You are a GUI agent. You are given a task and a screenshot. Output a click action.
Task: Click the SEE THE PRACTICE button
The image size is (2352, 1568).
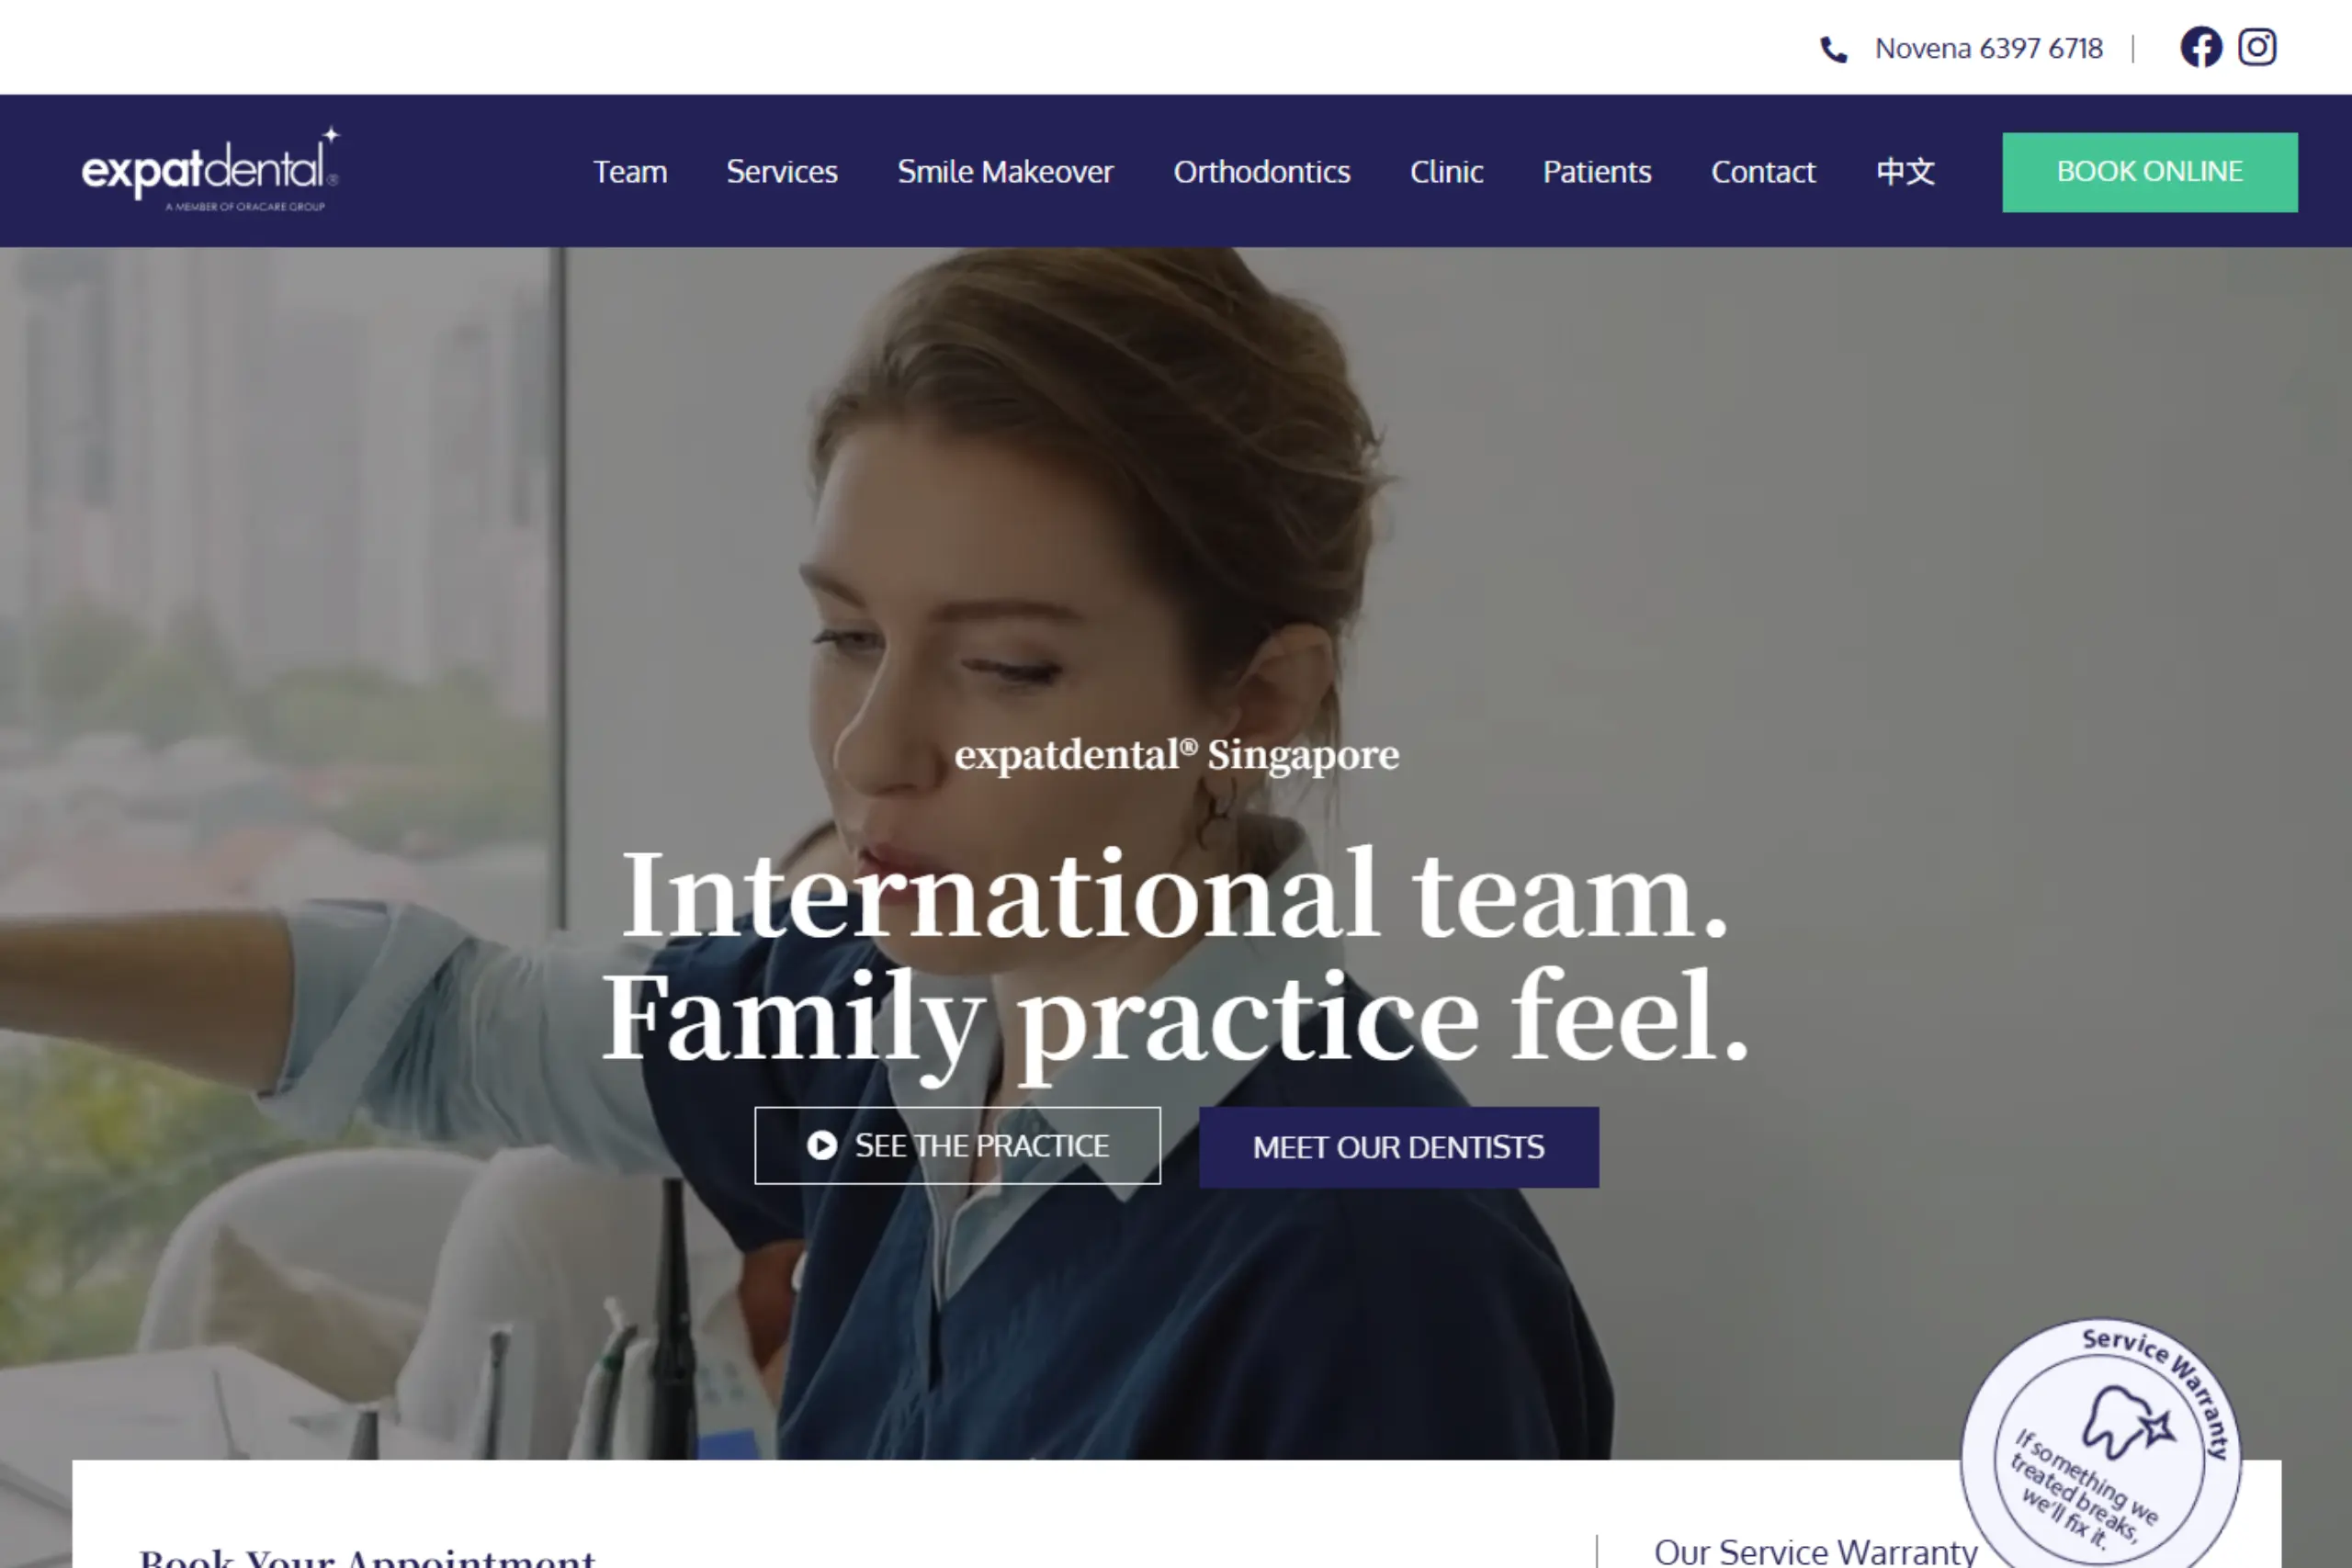pos(957,1145)
